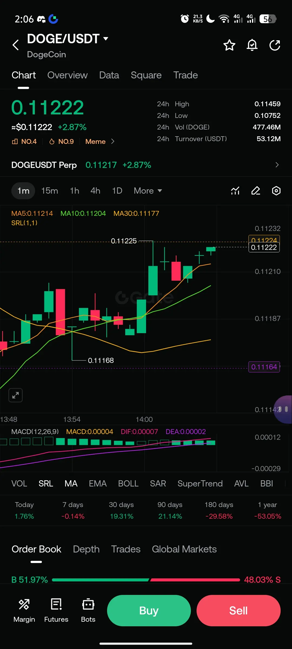This screenshot has height=649, width=292.
Task: Switch to the Chart tab
Action: [24, 75]
